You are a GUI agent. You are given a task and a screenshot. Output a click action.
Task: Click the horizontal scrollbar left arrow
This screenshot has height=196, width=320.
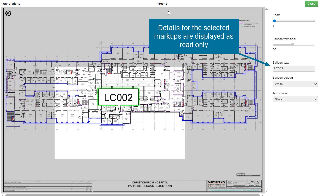(x=3, y=195)
